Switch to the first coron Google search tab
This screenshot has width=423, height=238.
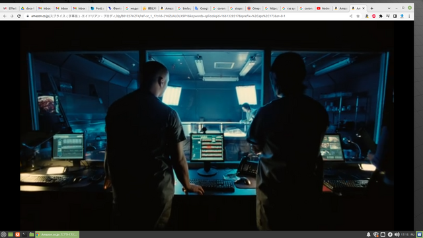pyautogui.click(x=219, y=9)
